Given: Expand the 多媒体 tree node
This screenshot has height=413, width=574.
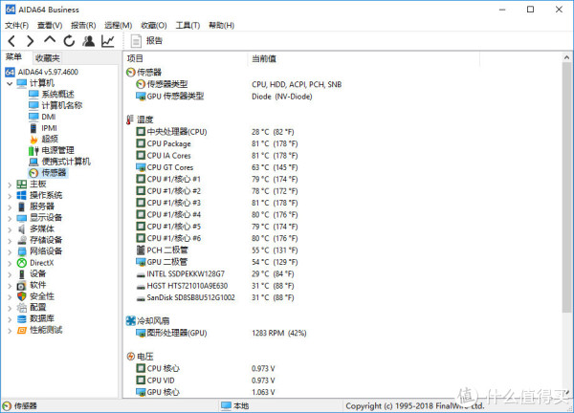Looking at the screenshot, I should (x=10, y=230).
